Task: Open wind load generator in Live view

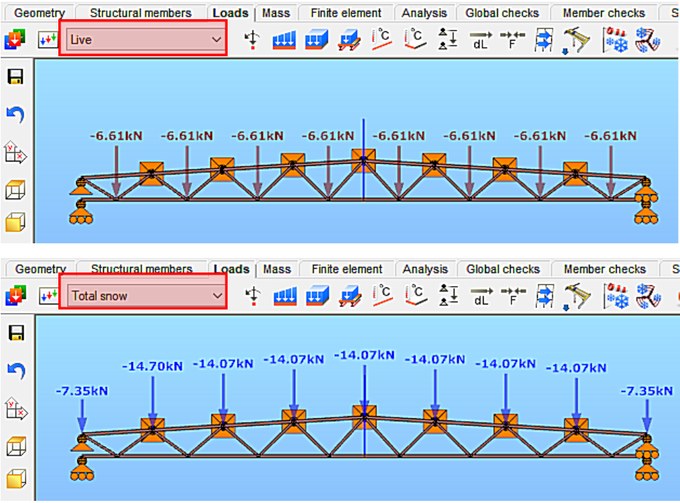Action: pos(648,40)
